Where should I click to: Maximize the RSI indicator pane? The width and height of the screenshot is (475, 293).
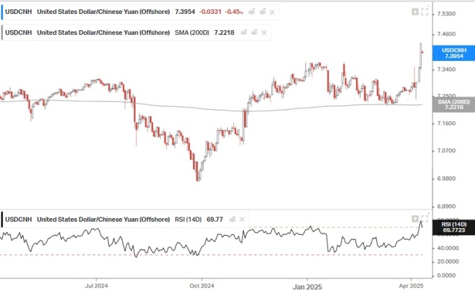click(424, 218)
